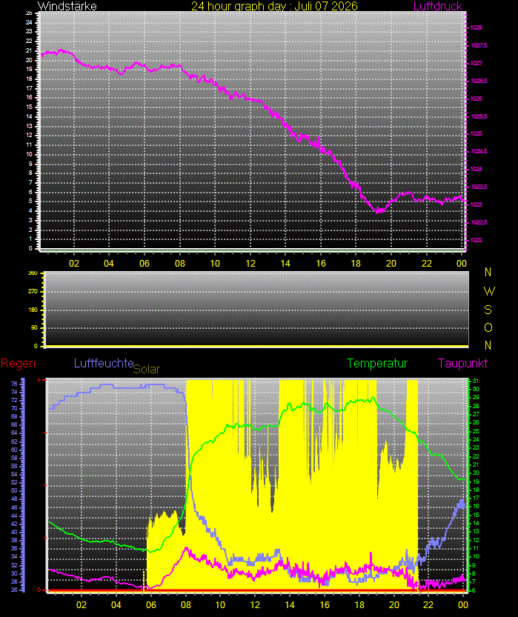Click the 76 humidity axis value
Viewport: 518px width, 617px height.
pyautogui.click(x=14, y=384)
